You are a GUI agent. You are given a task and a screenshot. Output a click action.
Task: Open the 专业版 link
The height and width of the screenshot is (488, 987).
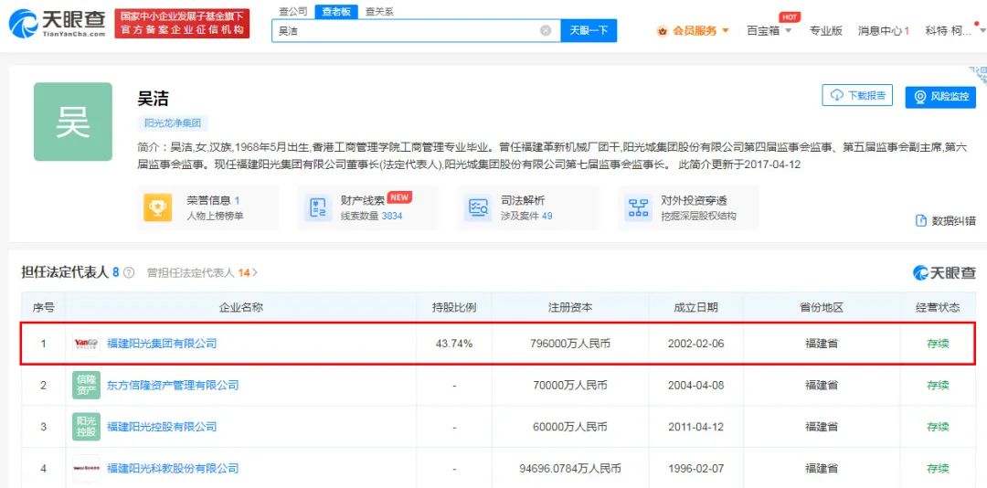826,30
